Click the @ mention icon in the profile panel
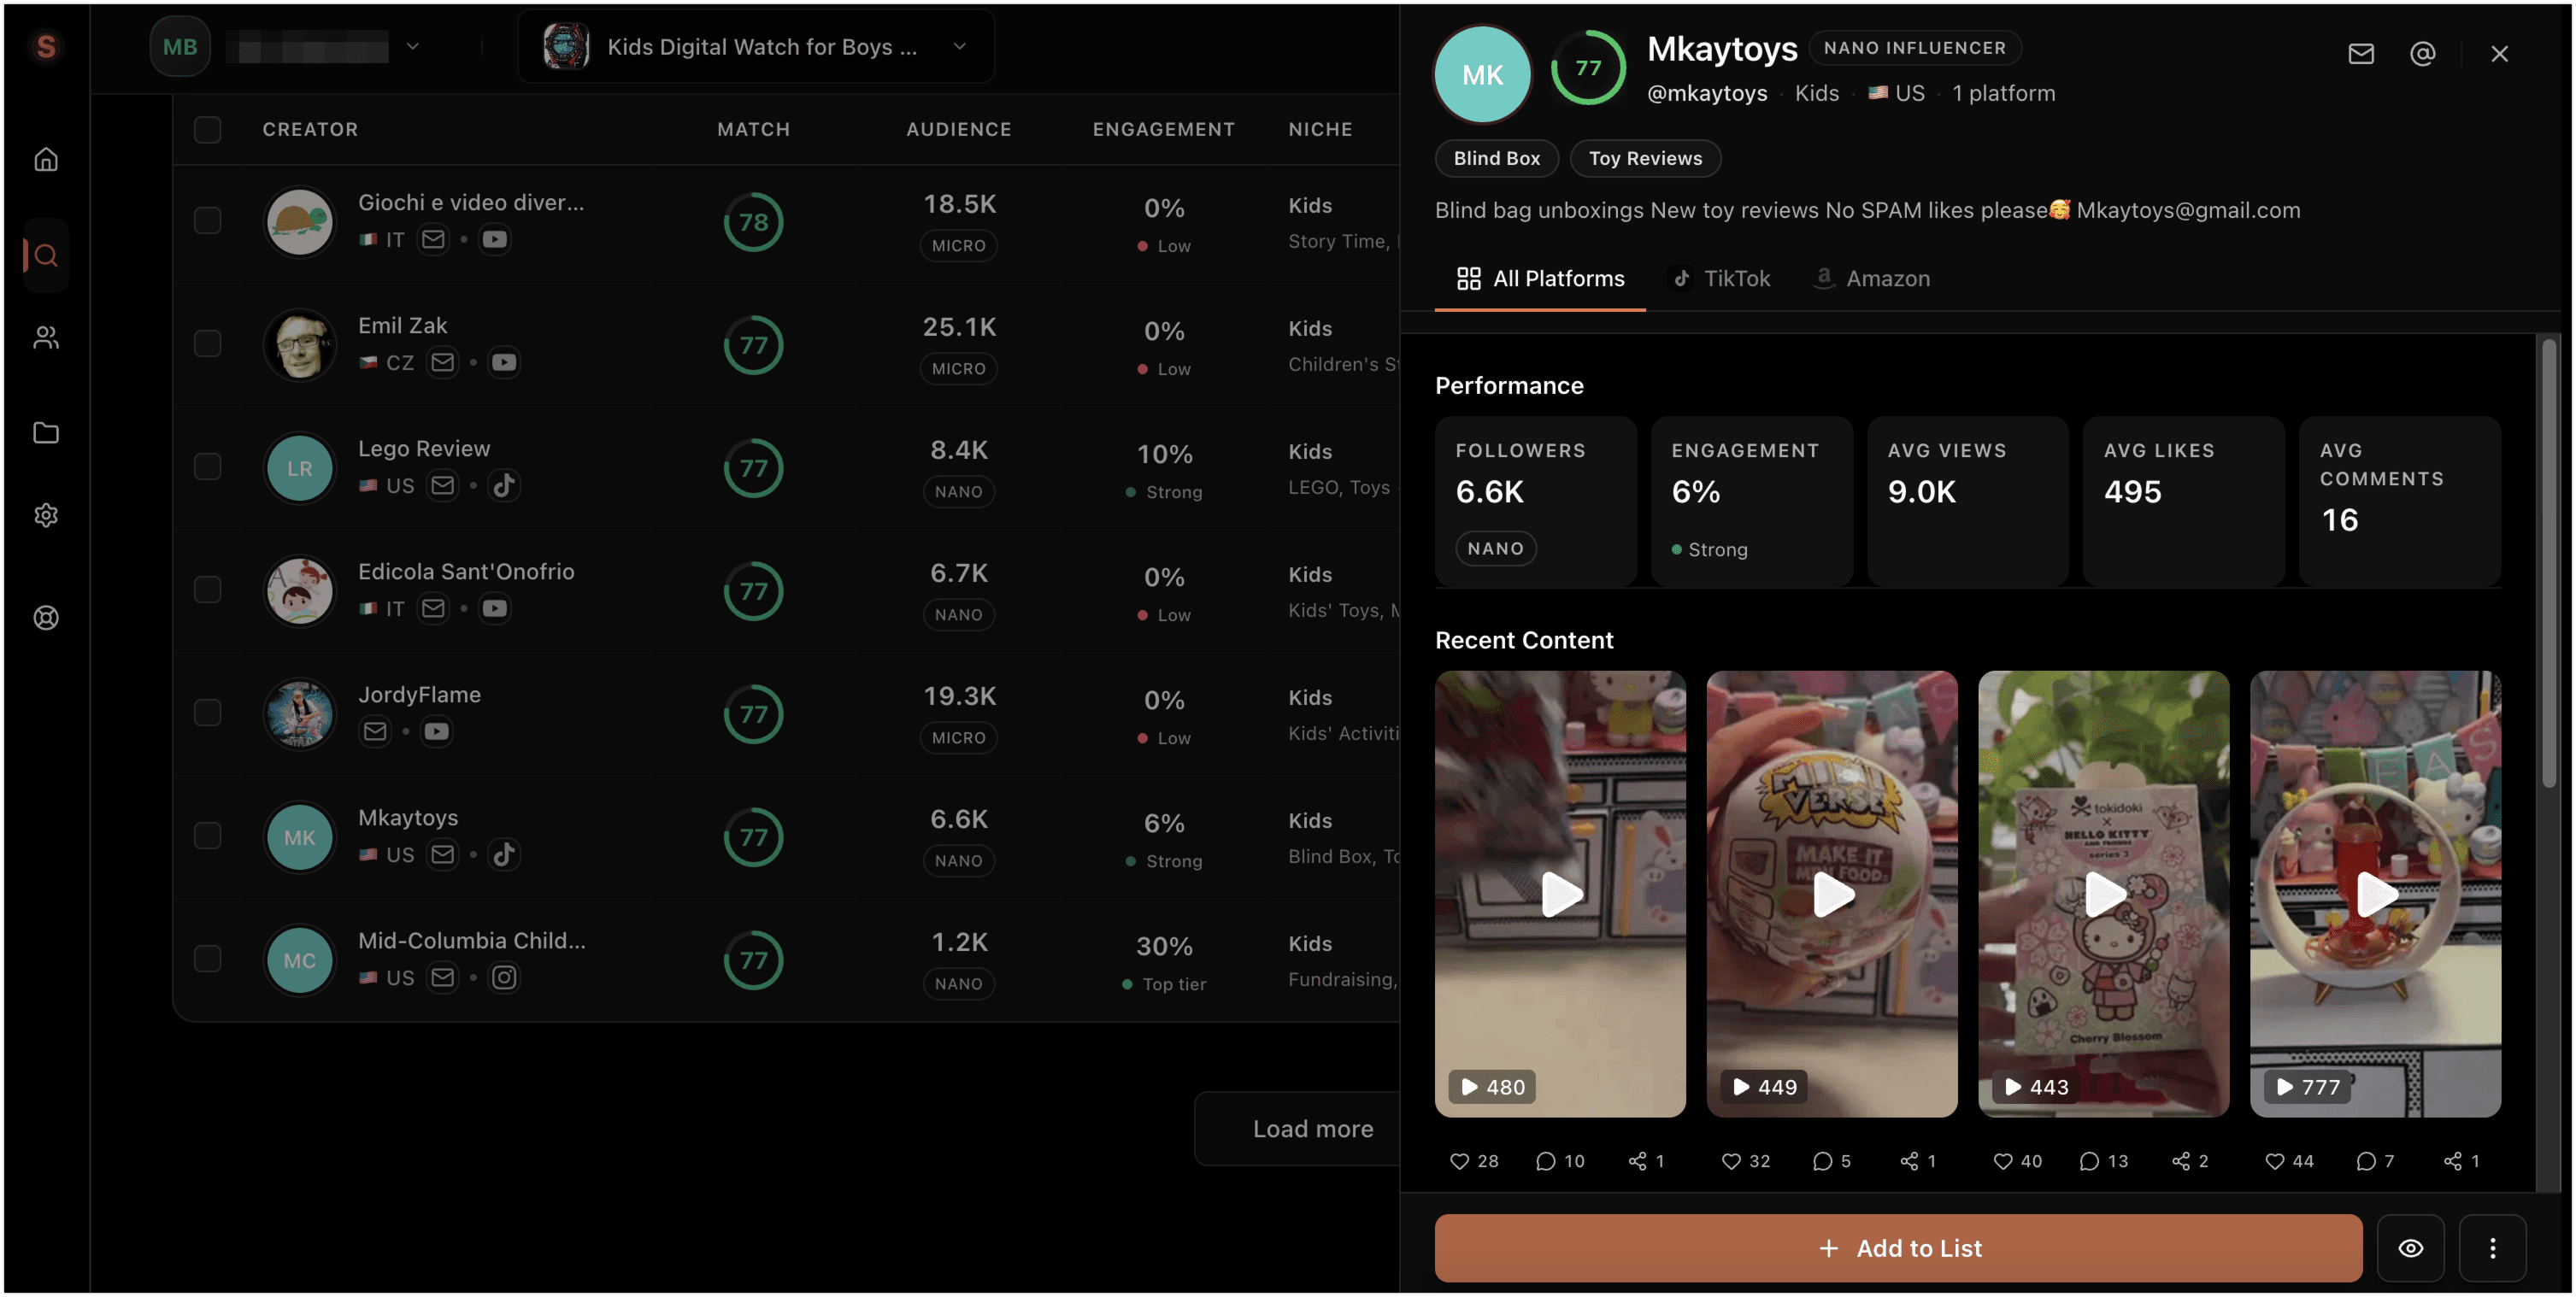Image resolution: width=2576 pixels, height=1297 pixels. tap(2422, 53)
